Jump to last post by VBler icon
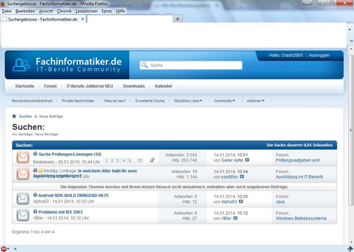 pyautogui.click(x=235, y=218)
